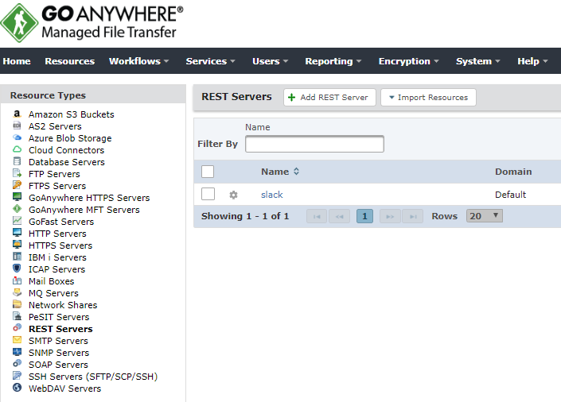Select Database Servers resource type
The width and height of the screenshot is (561, 402).
coord(67,162)
